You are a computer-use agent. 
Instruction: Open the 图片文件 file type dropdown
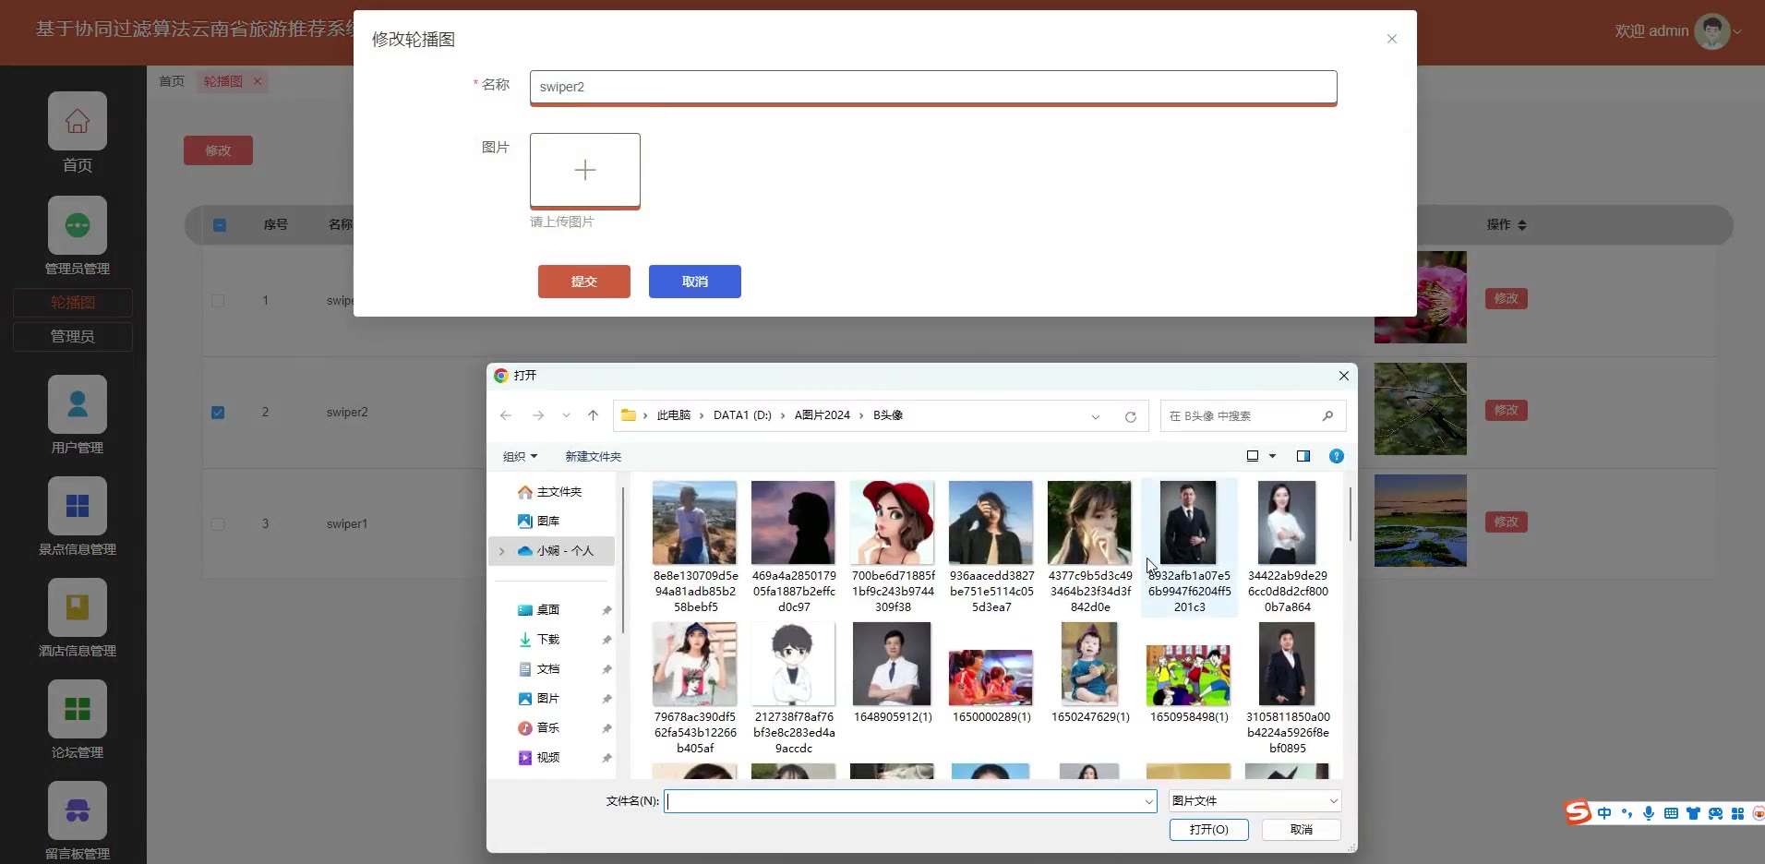pyautogui.click(x=1255, y=801)
